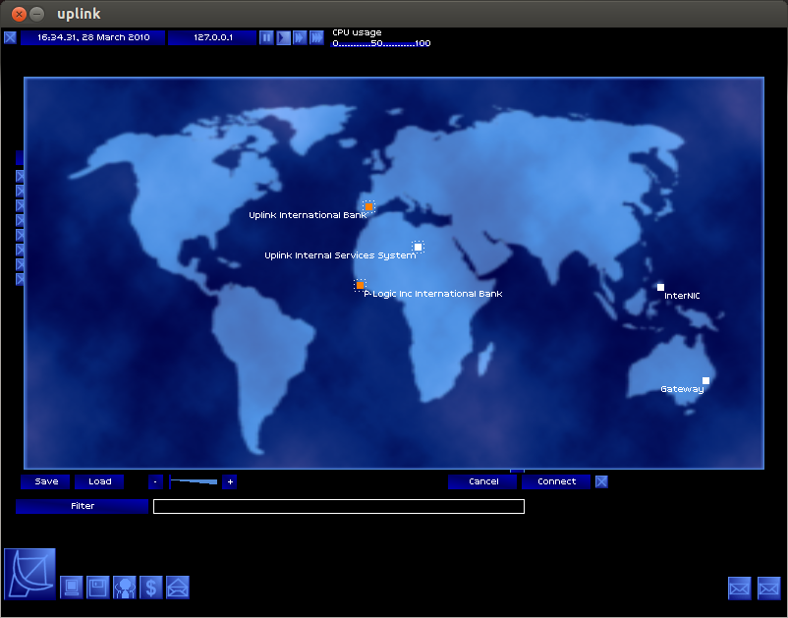Click the Filter button
Image resolution: width=788 pixels, height=618 pixels.
83,506
